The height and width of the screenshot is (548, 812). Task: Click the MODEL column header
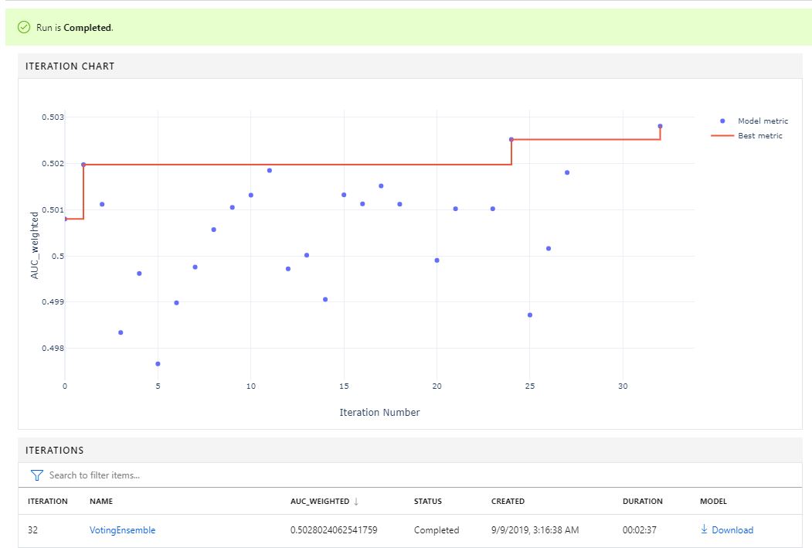713,501
